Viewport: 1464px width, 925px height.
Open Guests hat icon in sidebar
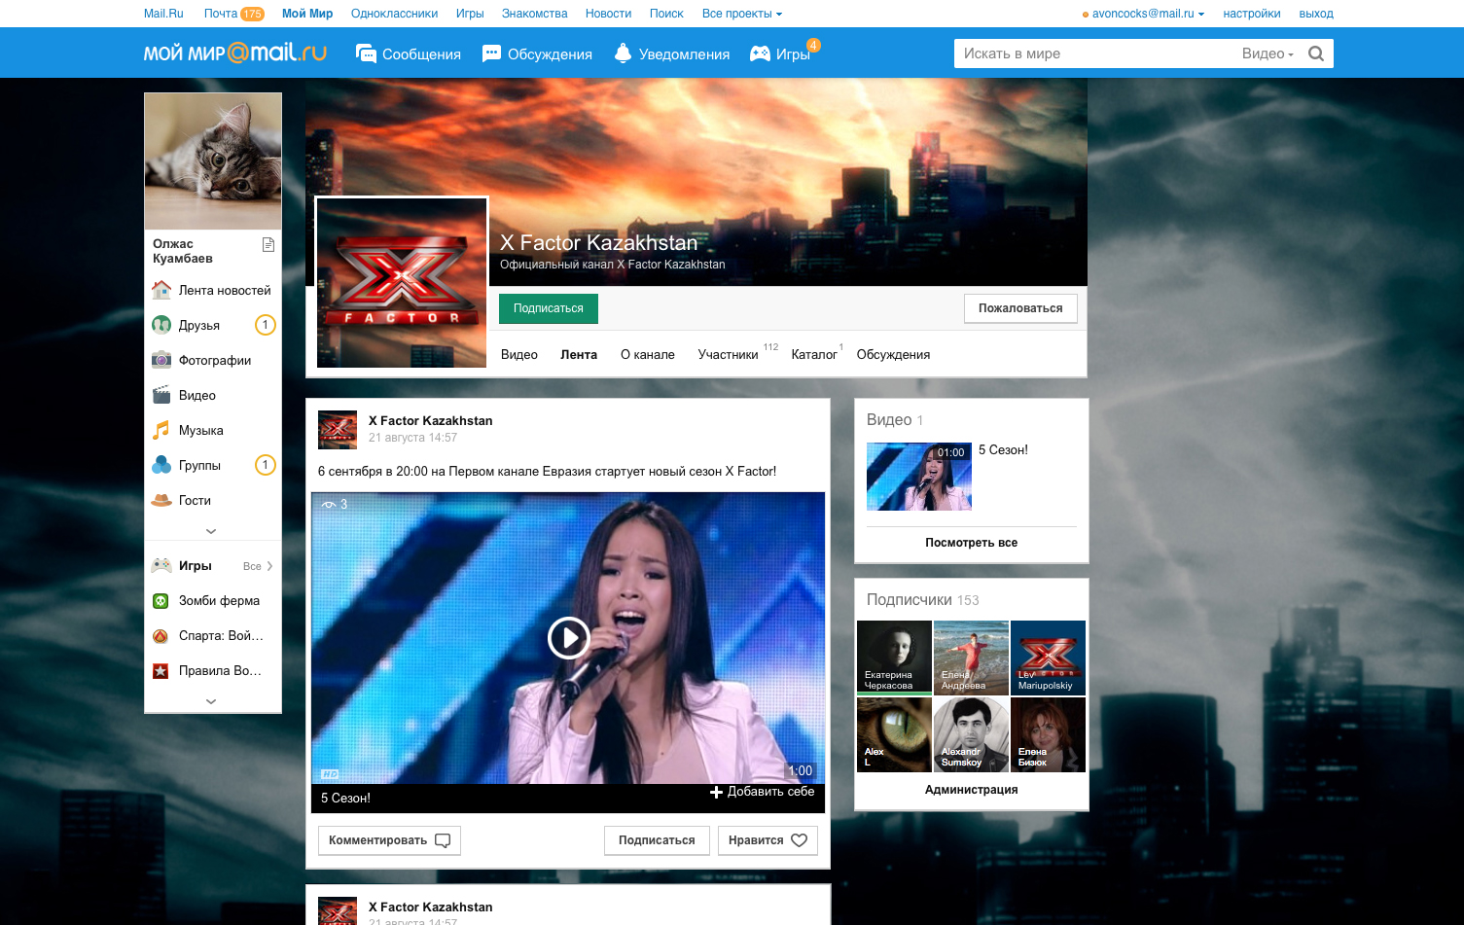coord(161,500)
